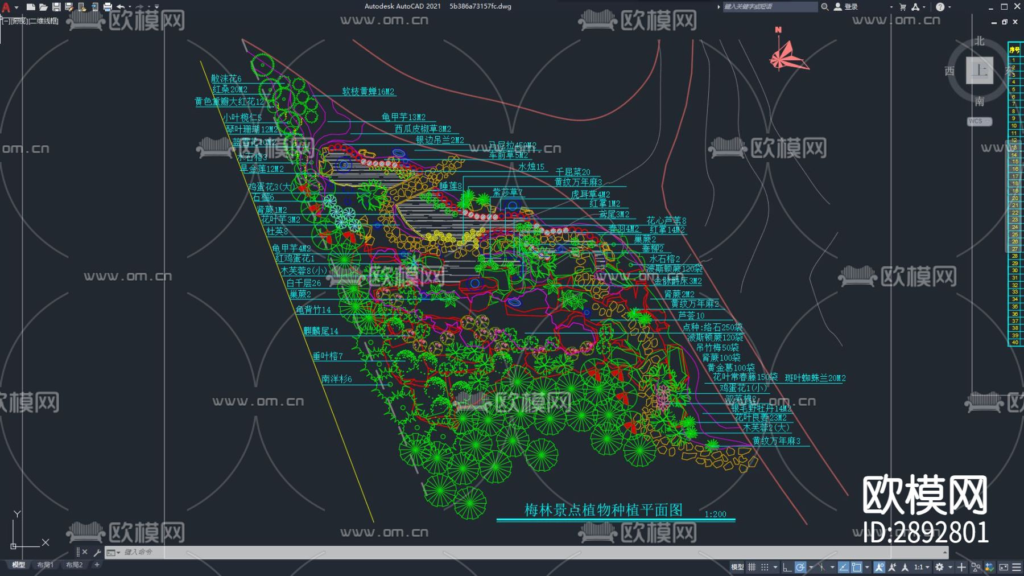Viewport: 1024px width, 576px height.
Task: Open the WCS coordinate system dropdown
Action: pyautogui.click(x=980, y=121)
